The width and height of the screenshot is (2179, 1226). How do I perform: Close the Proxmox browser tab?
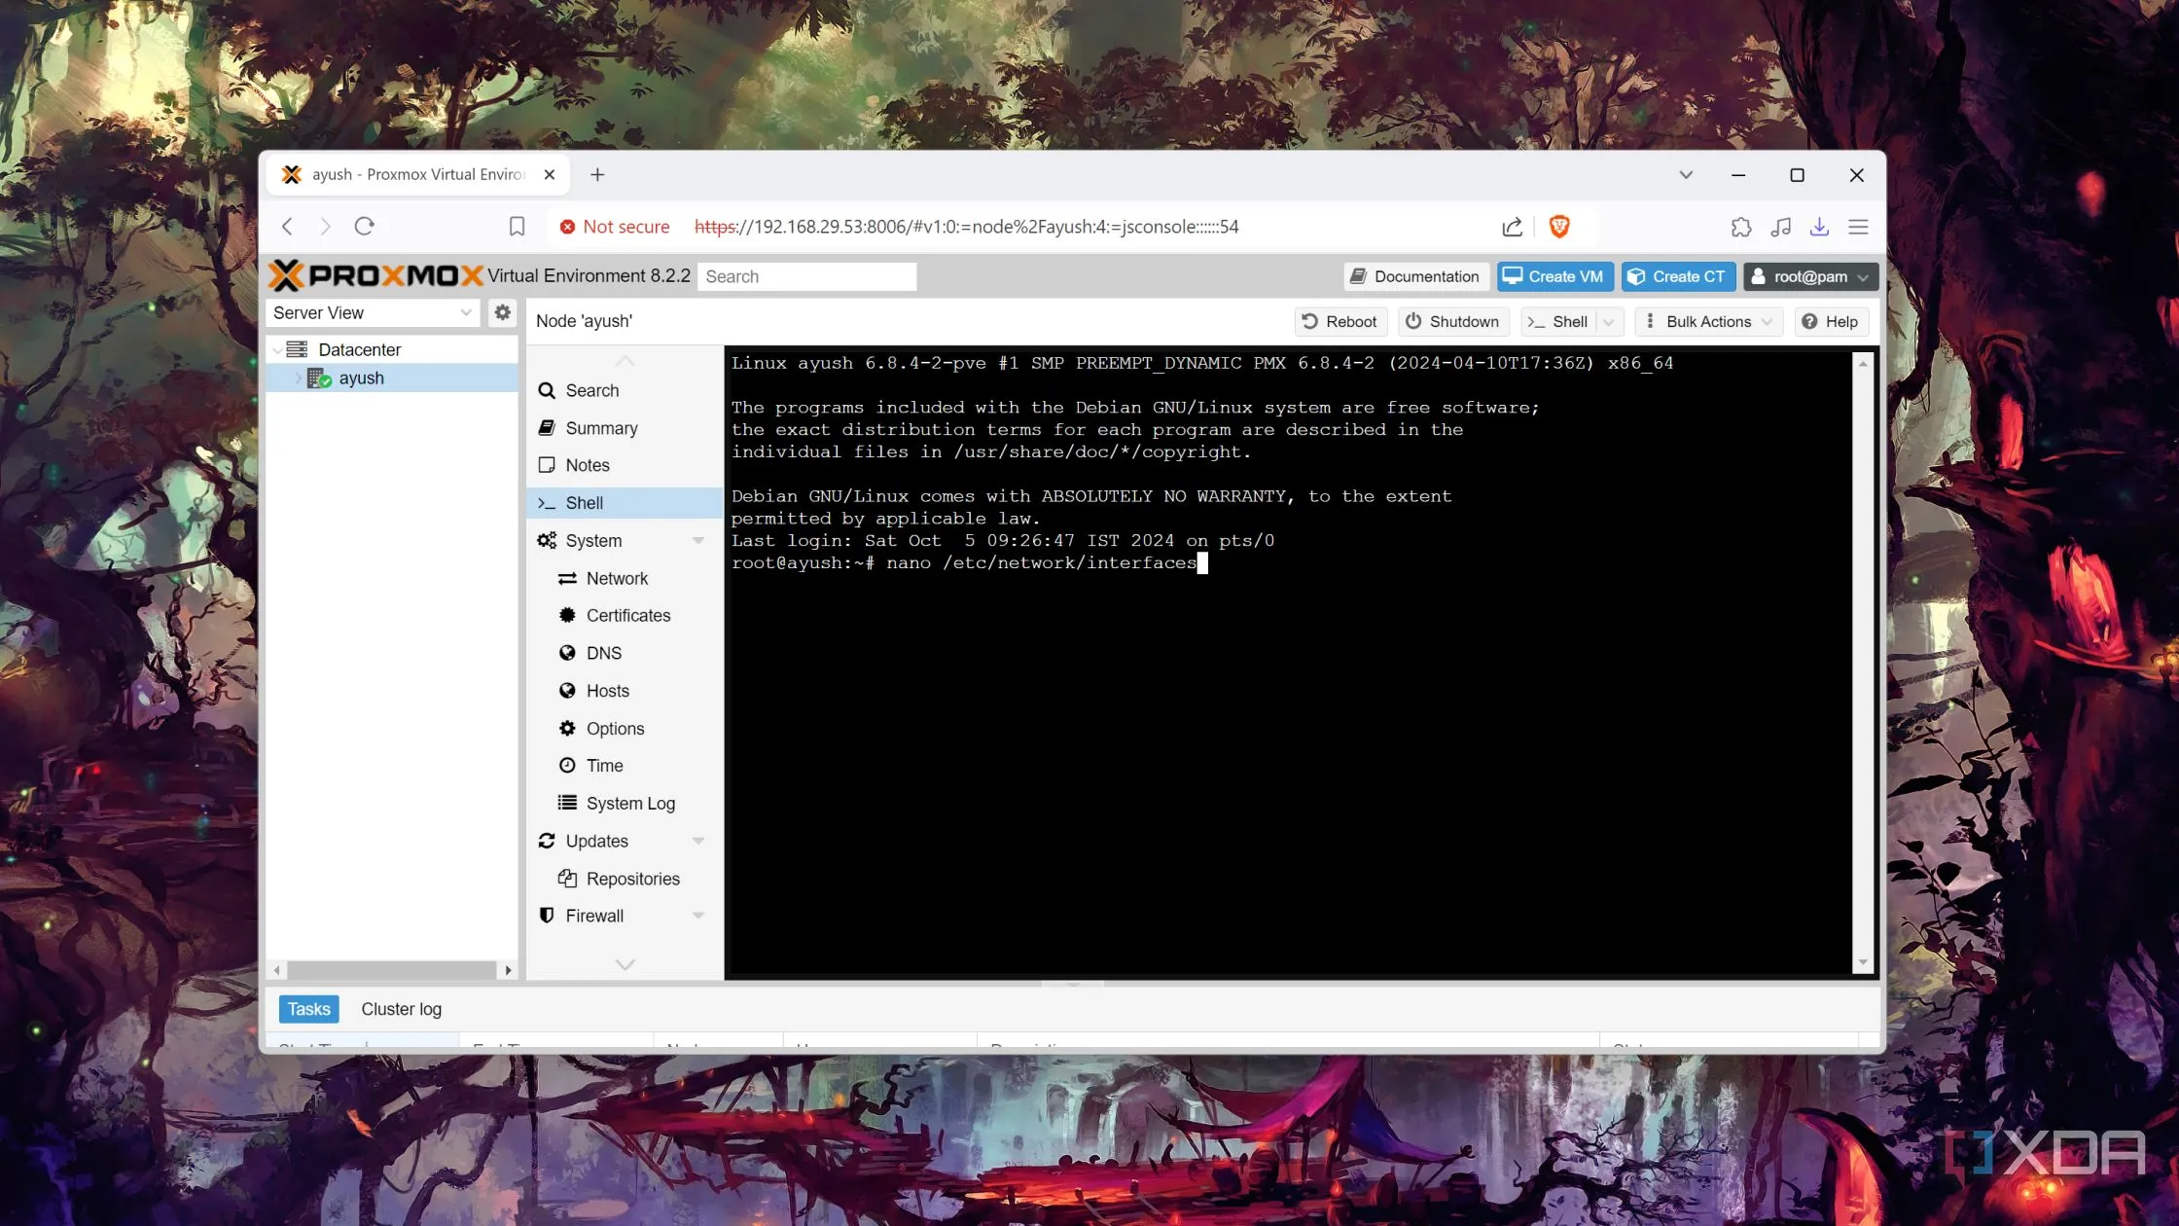pyautogui.click(x=550, y=174)
